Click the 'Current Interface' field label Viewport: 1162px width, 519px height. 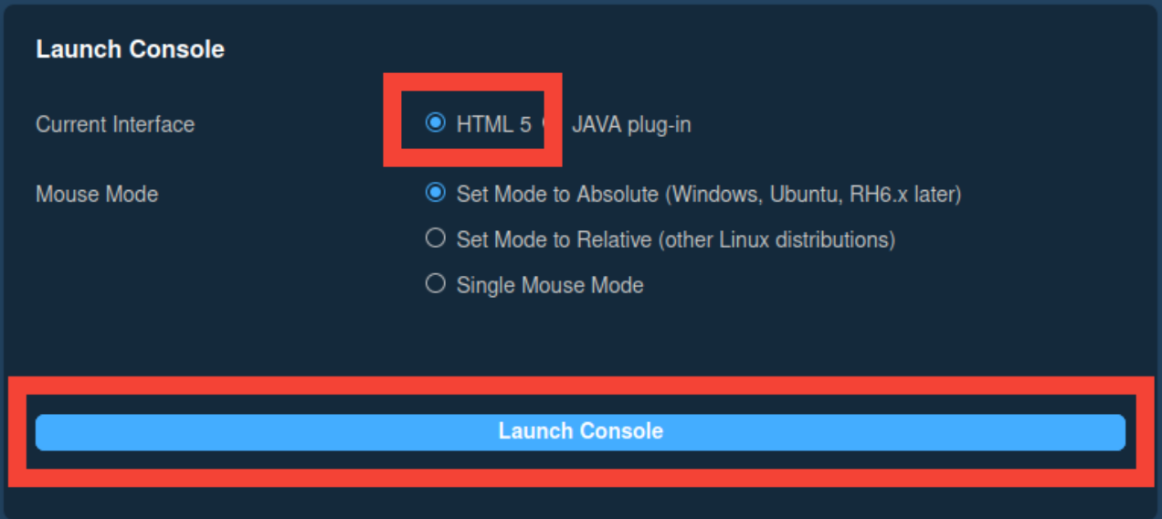tap(115, 124)
